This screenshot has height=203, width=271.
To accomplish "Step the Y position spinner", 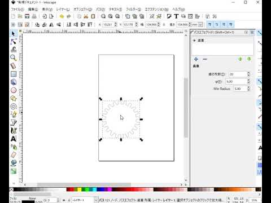I will [137, 25].
